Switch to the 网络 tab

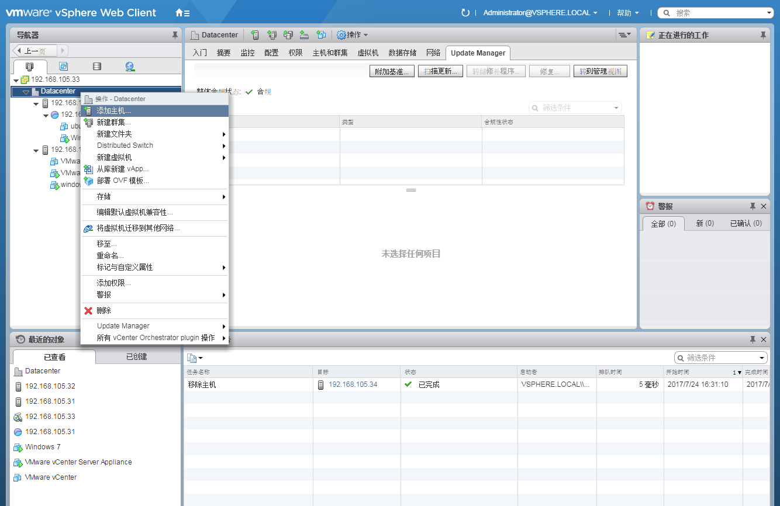pos(433,53)
